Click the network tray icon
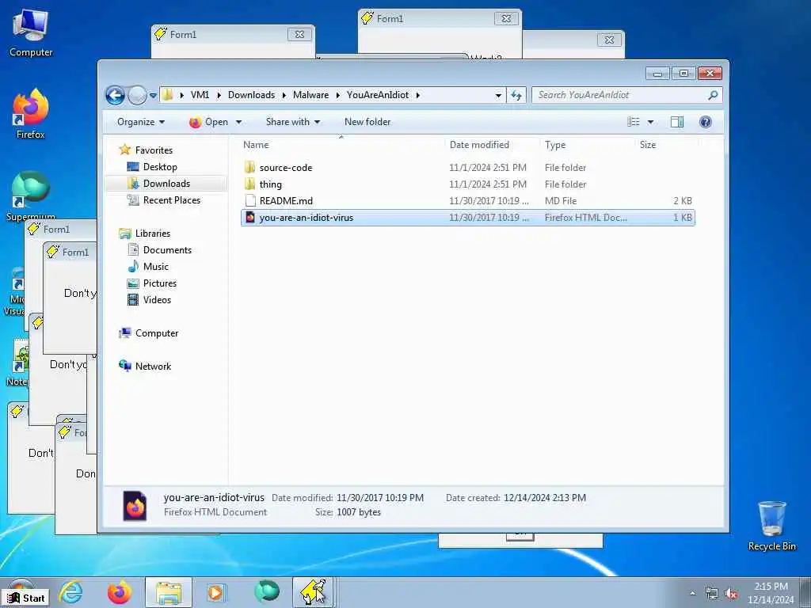The width and height of the screenshot is (811, 608). pos(712,594)
